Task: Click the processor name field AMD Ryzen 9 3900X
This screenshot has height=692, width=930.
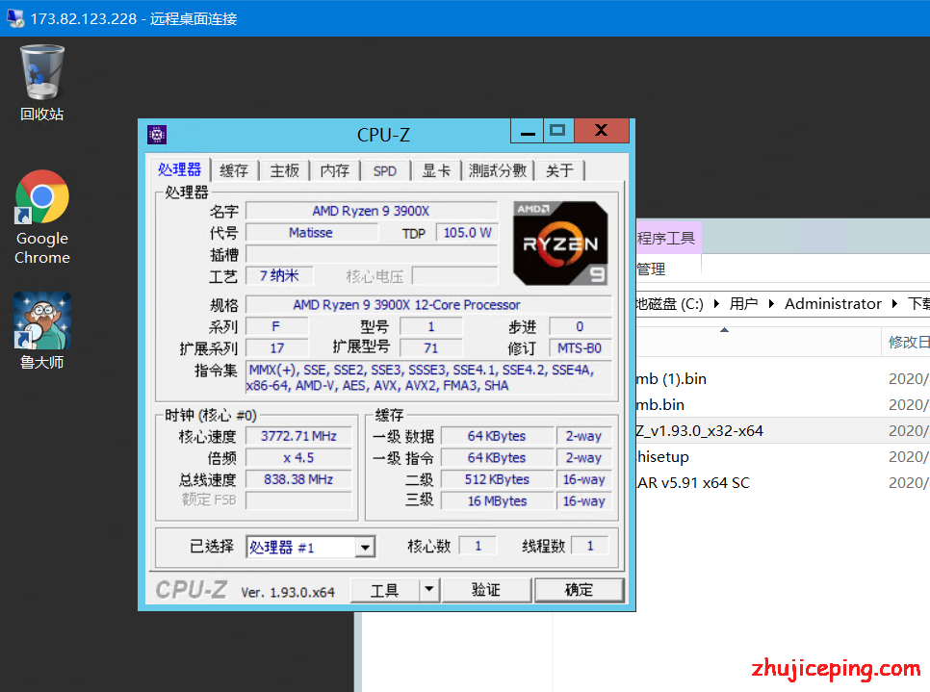Action: pos(372,211)
